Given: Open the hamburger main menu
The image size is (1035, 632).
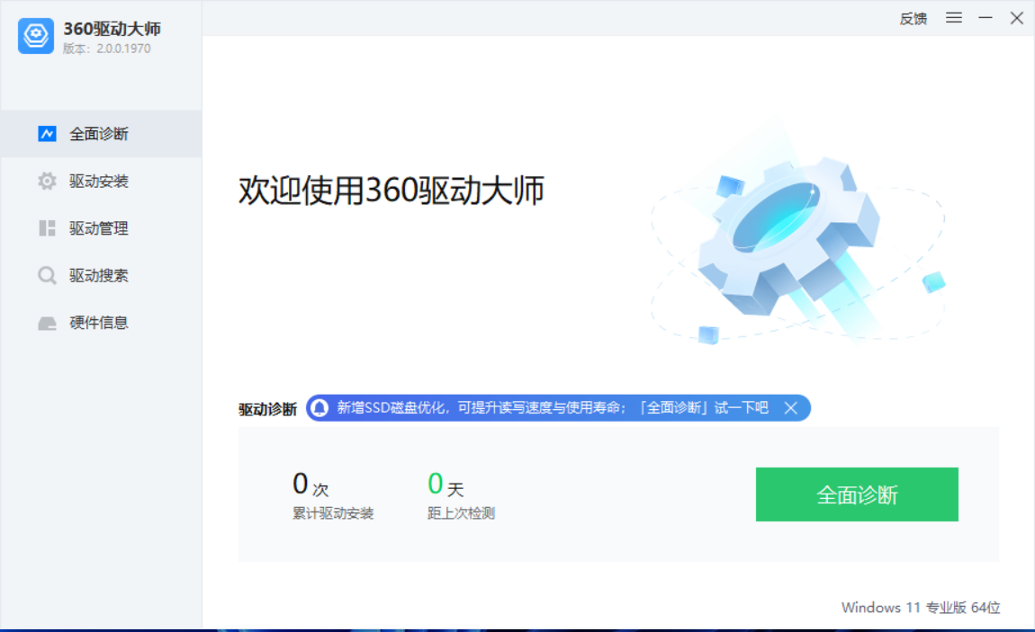Looking at the screenshot, I should coord(953,18).
